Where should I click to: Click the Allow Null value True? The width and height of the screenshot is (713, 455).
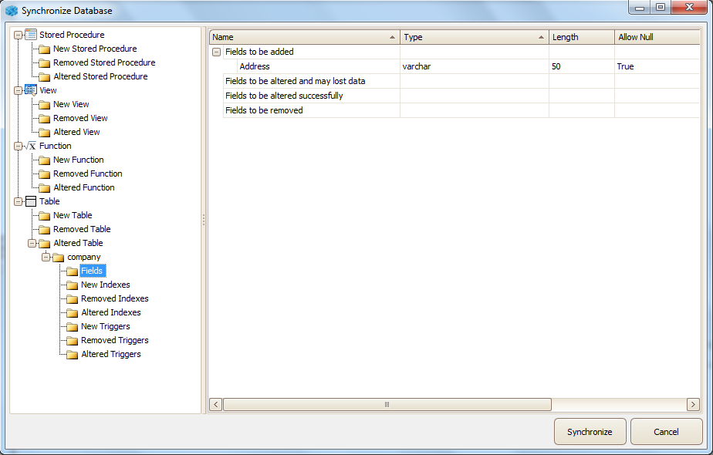(x=657, y=66)
